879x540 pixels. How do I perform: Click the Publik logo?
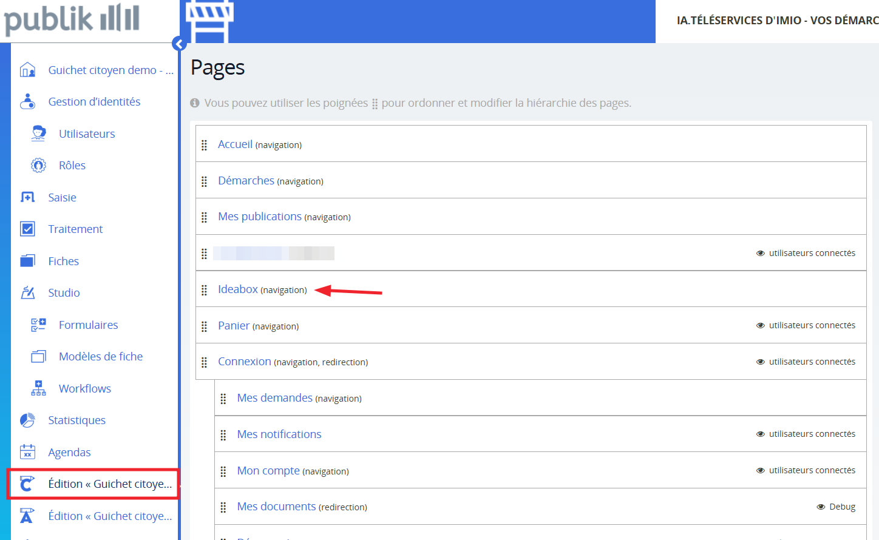72,19
